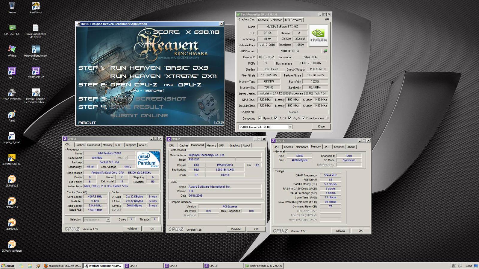Open the Lixeira recycle bin icon
Screen dimensions: 479x269
[12, 8]
